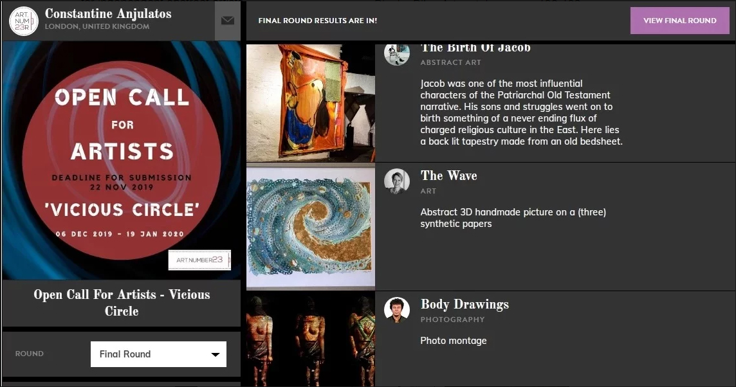Click the Abstract Art category label

450,62
